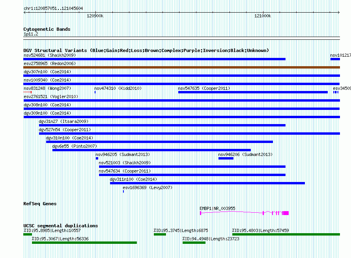Select the dgv6e55 blue gain bar
351x258 pixels.
[151, 150]
